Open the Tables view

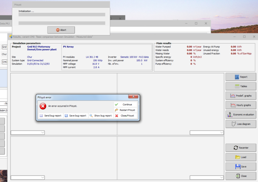[x=240, y=86]
